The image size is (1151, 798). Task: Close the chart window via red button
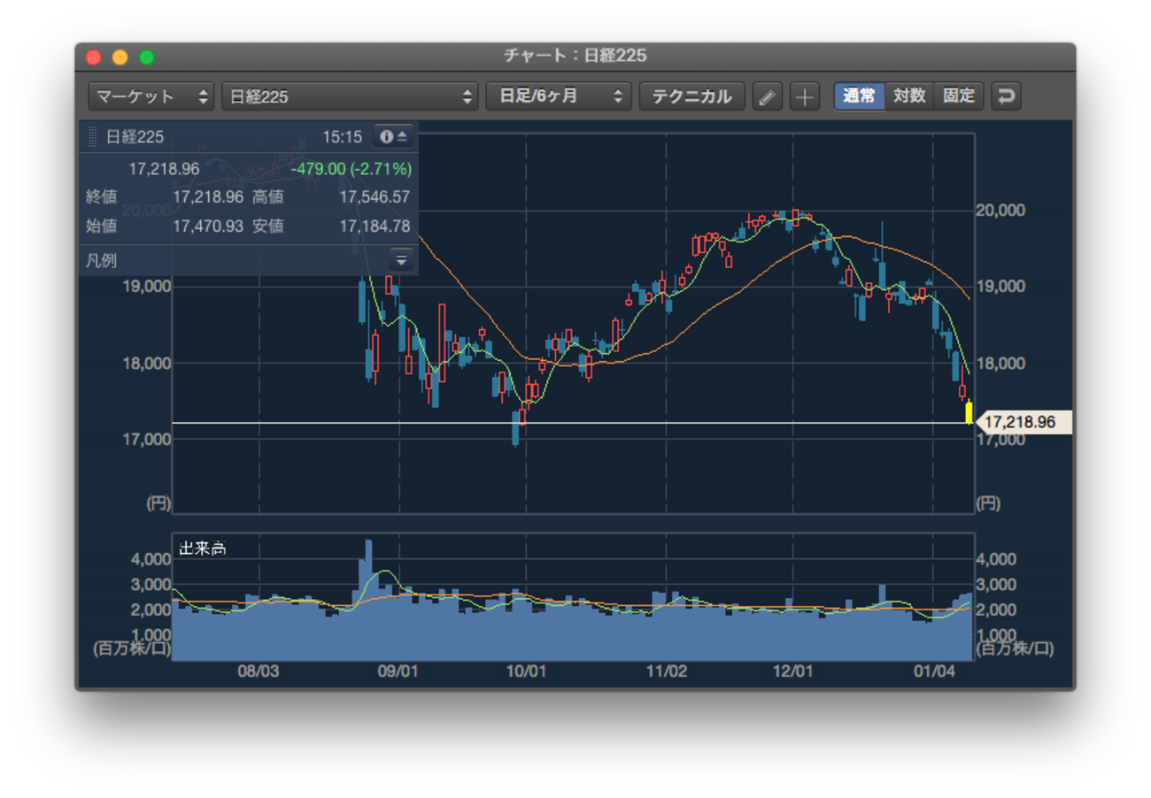point(93,57)
